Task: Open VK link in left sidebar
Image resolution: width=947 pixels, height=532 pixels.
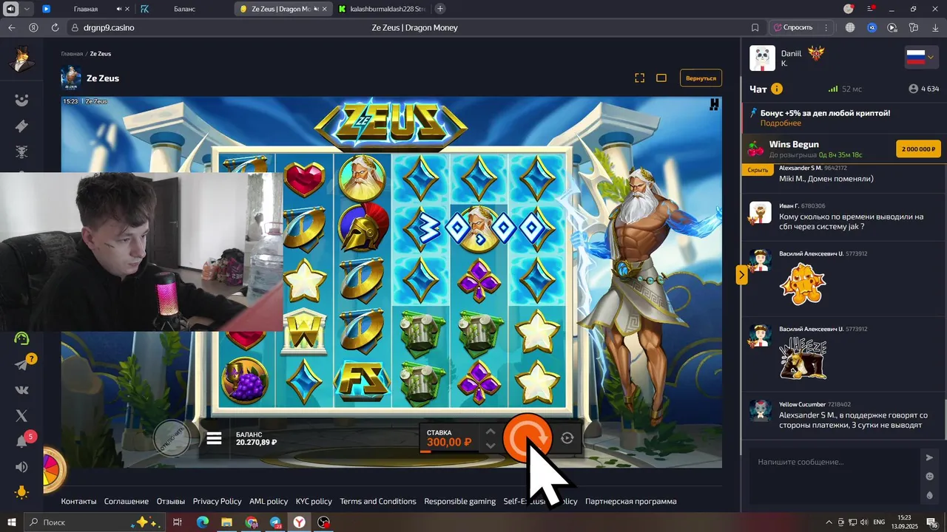Action: tap(21, 390)
